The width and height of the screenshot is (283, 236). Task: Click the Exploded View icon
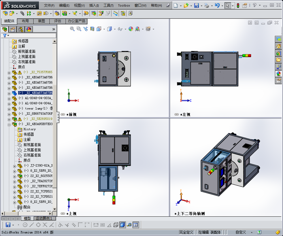coord(101,13)
